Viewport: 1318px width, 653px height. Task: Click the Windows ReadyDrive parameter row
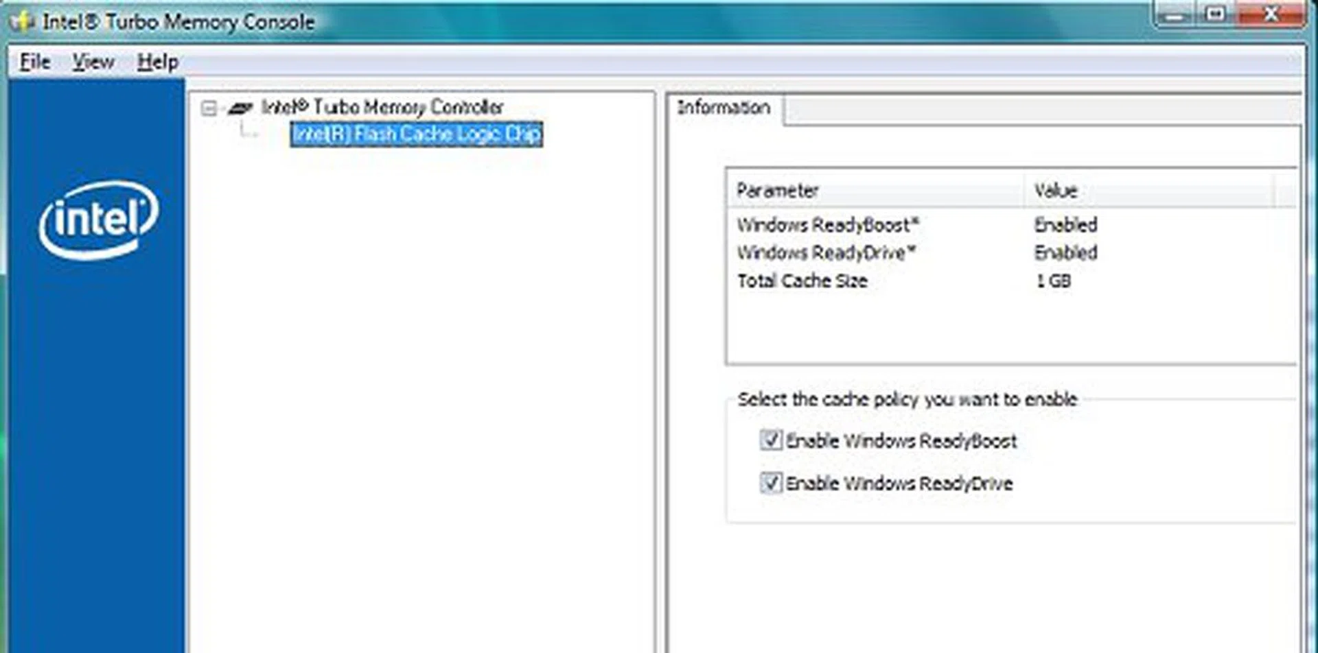click(x=826, y=253)
